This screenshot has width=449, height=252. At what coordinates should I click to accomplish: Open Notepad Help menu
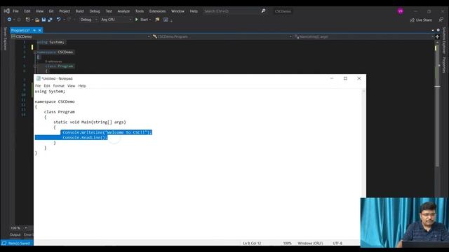(82, 85)
